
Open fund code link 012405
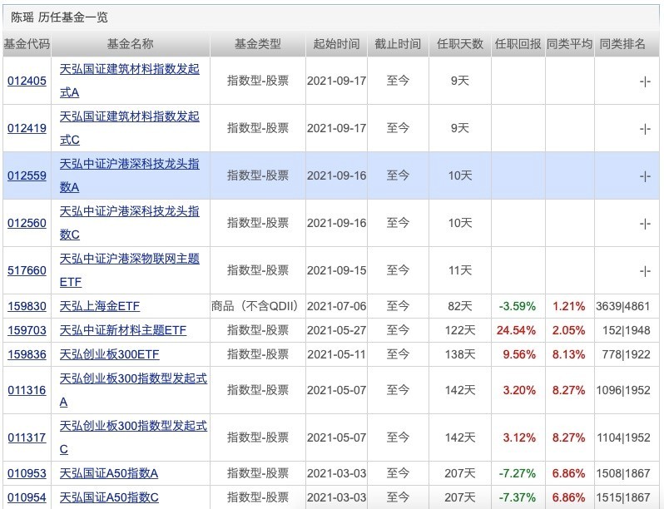(x=27, y=81)
